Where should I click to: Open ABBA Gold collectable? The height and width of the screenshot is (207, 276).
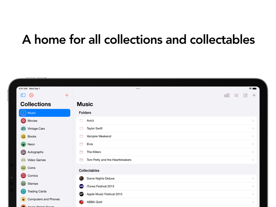166,202
